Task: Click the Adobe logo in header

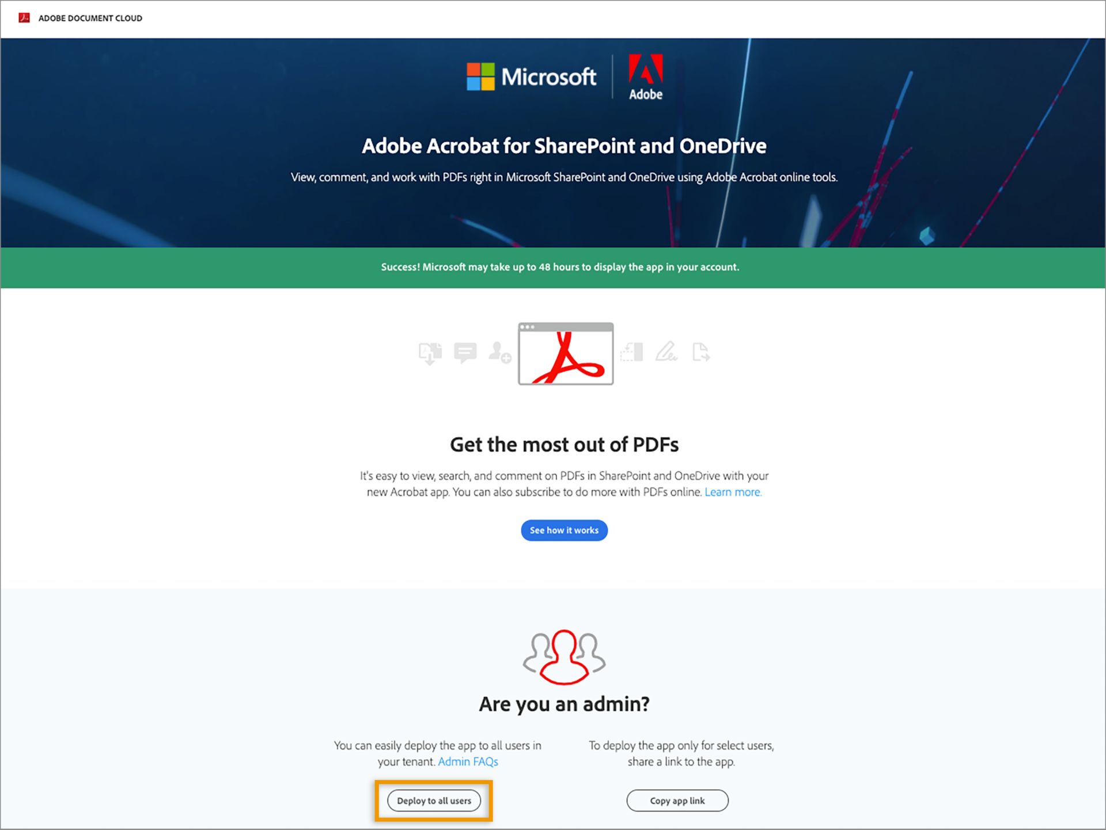Action: pos(25,16)
